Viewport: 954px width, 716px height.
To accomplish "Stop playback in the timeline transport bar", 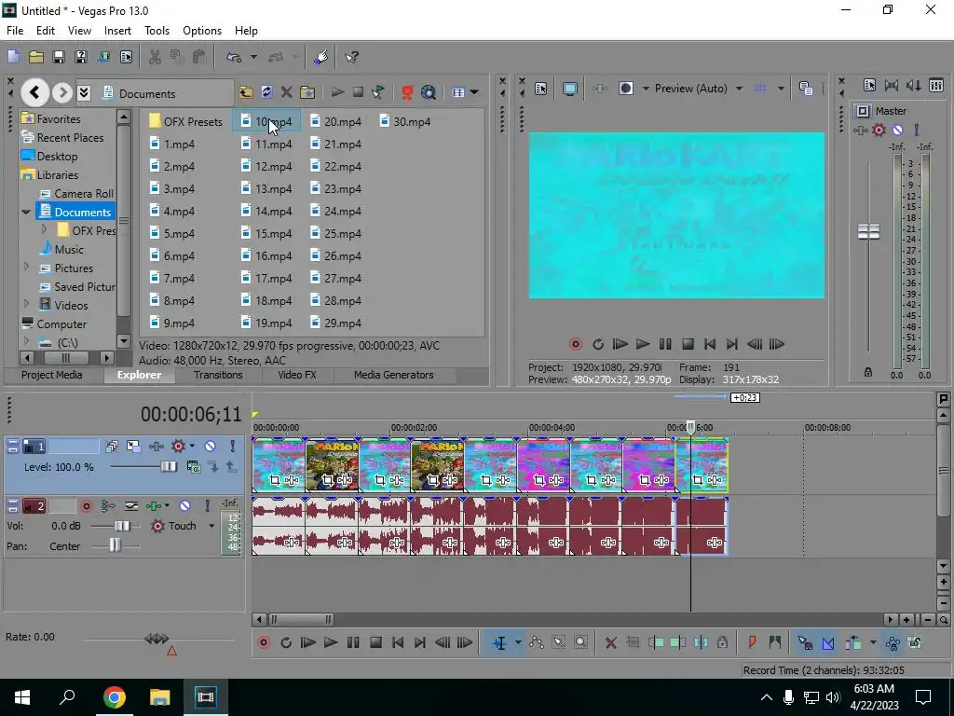I will pyautogui.click(x=375, y=642).
